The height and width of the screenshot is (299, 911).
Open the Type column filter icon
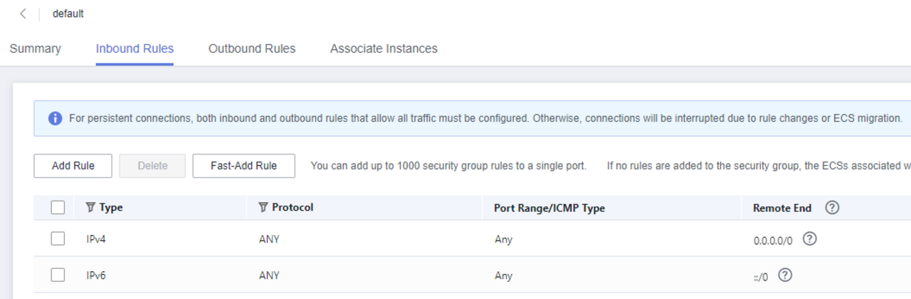[x=90, y=207]
